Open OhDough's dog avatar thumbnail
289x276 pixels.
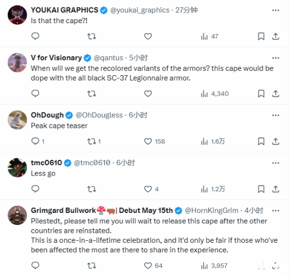(17, 120)
